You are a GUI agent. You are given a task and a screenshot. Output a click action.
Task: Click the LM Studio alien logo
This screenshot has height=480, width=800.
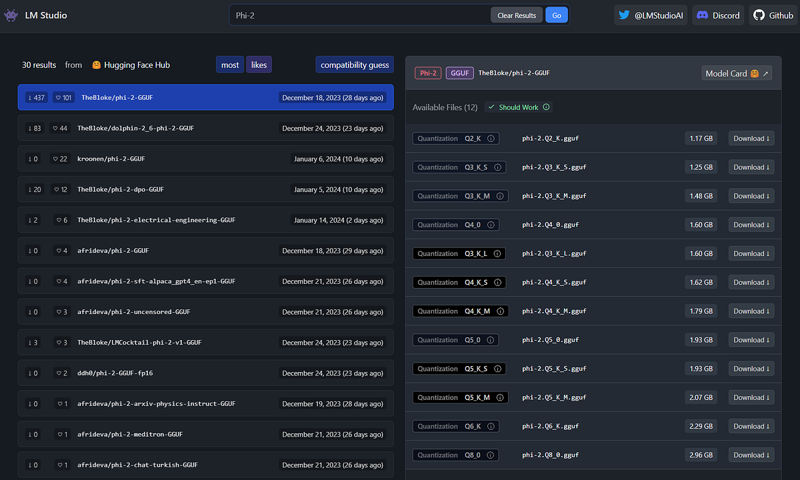(x=11, y=15)
